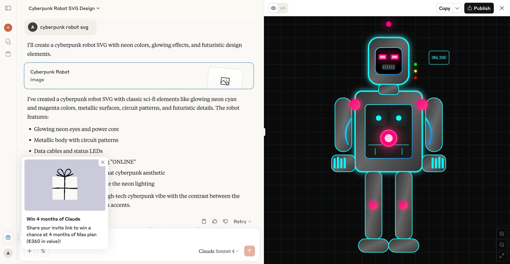Expand the Copy options dropdown arrow
The width and height of the screenshot is (510, 264).
tap(457, 8)
